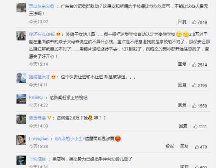Open the L-winghan username link
Screen dimensions: 216x168
pos(39,138)
